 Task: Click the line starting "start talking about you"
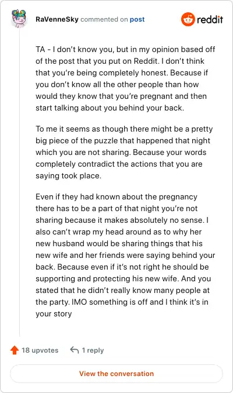pyautogui.click(x=110, y=108)
